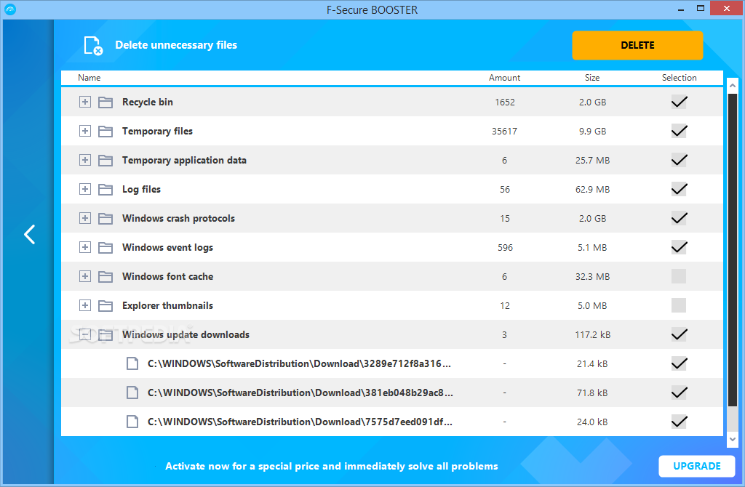Select the C:\WINDOWS\...\381eb048b29ac8 file path
This screenshot has width=745, height=487.
coord(300,393)
